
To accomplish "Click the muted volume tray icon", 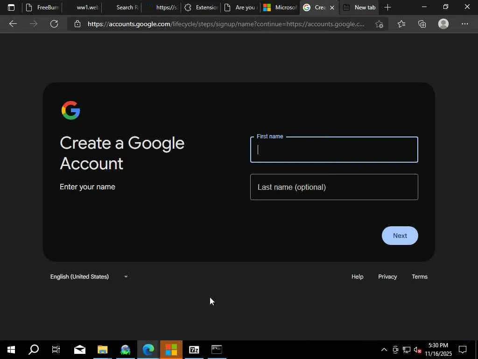I will click(418, 350).
